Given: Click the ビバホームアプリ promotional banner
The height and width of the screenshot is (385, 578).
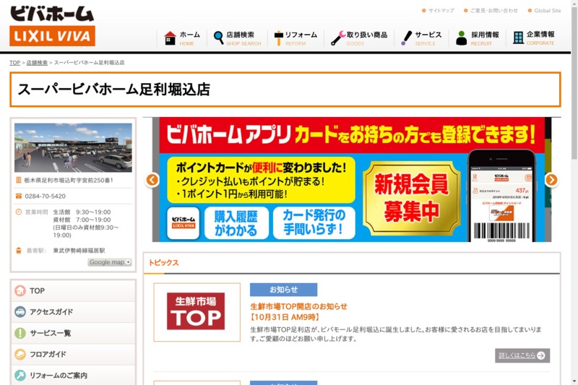Looking at the screenshot, I should tap(352, 179).
